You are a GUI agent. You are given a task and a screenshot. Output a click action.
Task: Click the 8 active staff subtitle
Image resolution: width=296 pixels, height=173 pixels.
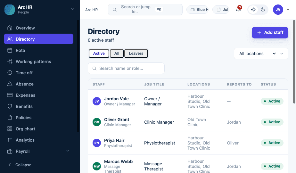(x=101, y=40)
